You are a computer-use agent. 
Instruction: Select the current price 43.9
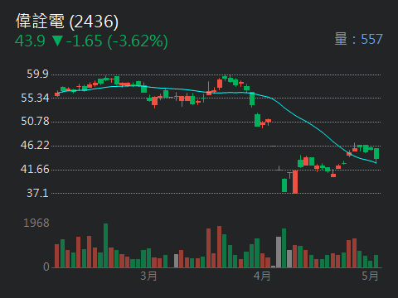pos(30,41)
